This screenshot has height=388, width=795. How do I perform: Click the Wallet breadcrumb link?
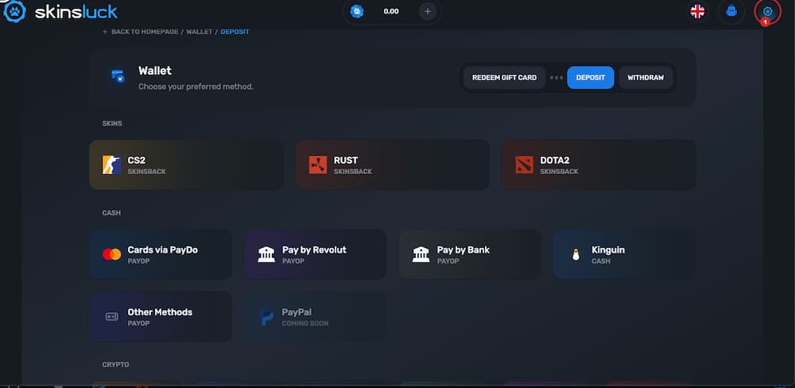[199, 32]
